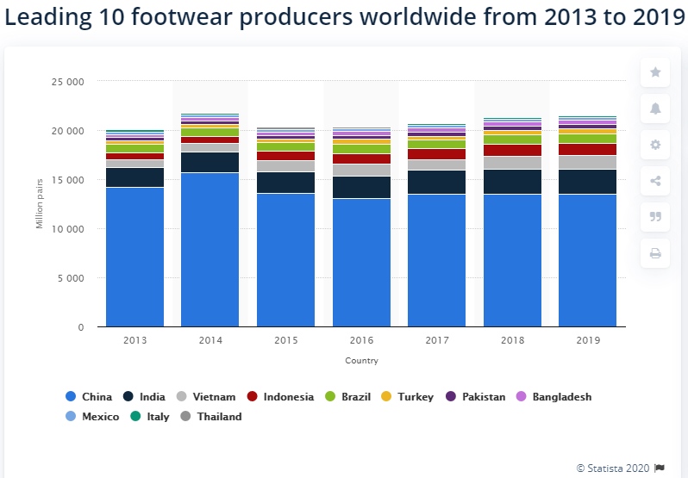688x478 pixels.
Task: Toggle Indonesia legend entry
Action: tap(279, 397)
